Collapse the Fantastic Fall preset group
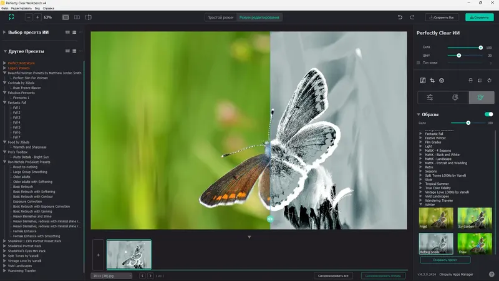499x281 pixels. pos(4,102)
